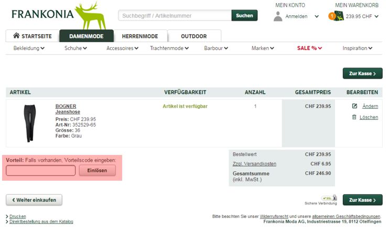The width and height of the screenshot is (388, 229).
Task: Click the orange cart count badge
Action: (331, 16)
